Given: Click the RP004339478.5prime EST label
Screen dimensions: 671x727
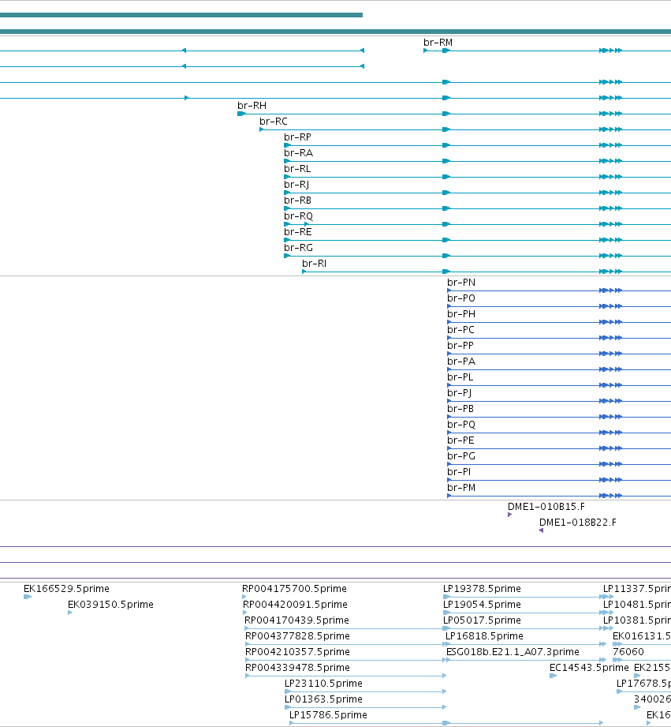Looking at the screenshot, I should (298, 668).
